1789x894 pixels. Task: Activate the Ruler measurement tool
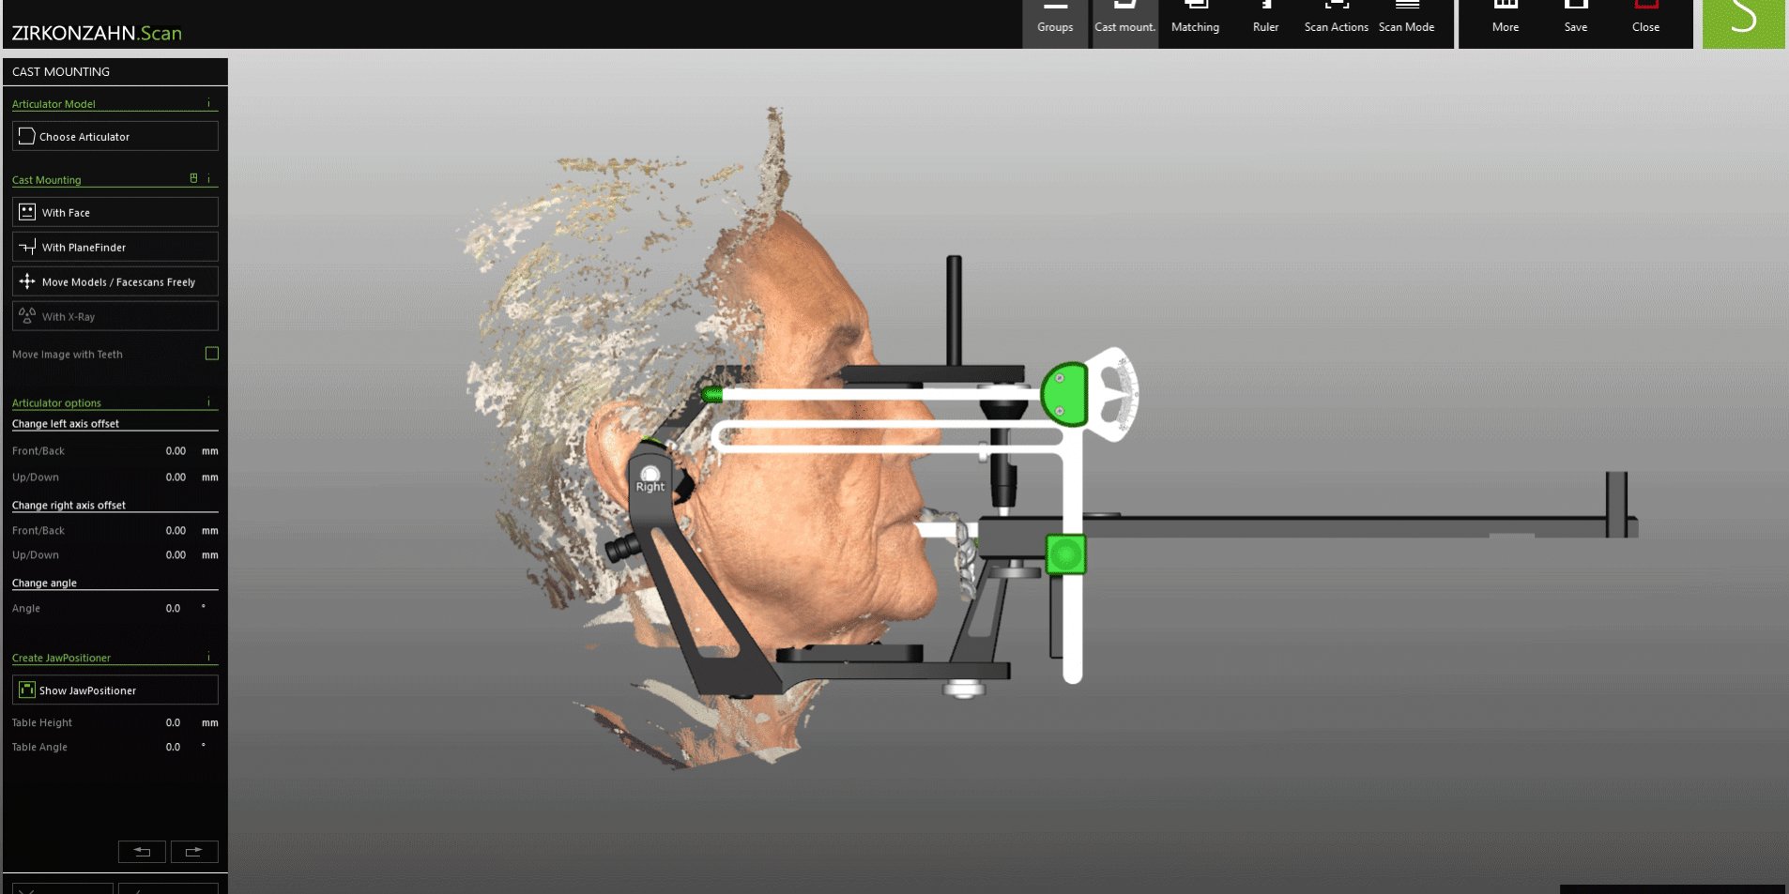[x=1265, y=21]
